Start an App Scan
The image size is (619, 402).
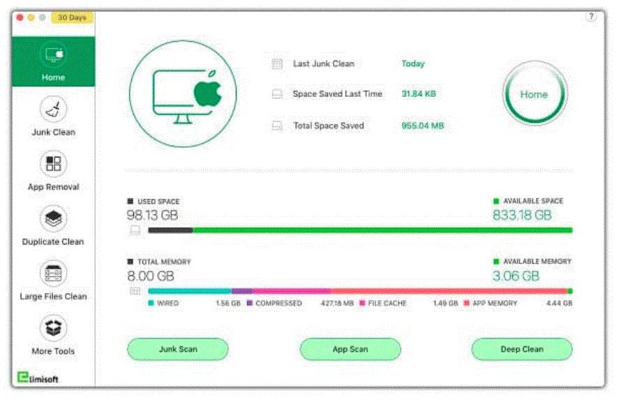[350, 349]
